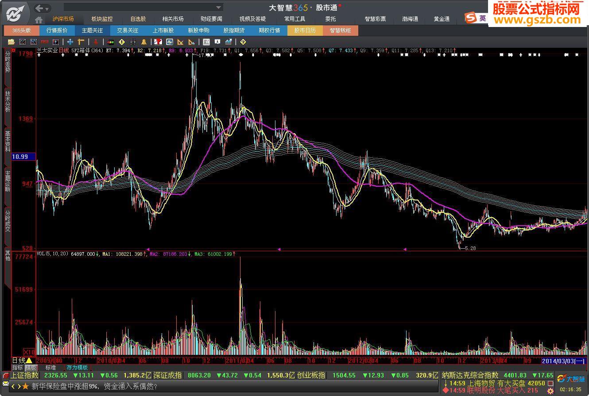This screenshot has height=396, width=589.
Task: Click the framed K-line chart icon
Action: click(56, 42)
